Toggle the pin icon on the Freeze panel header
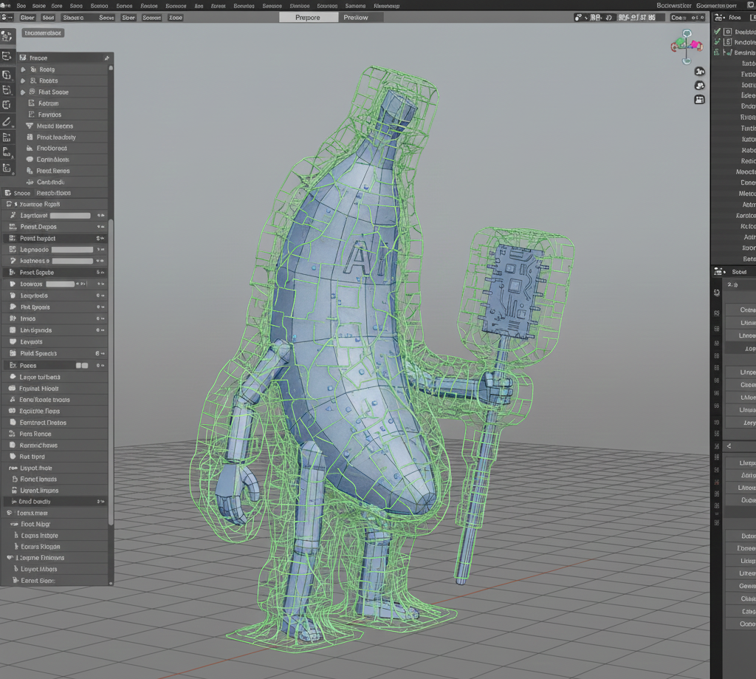 pos(108,57)
